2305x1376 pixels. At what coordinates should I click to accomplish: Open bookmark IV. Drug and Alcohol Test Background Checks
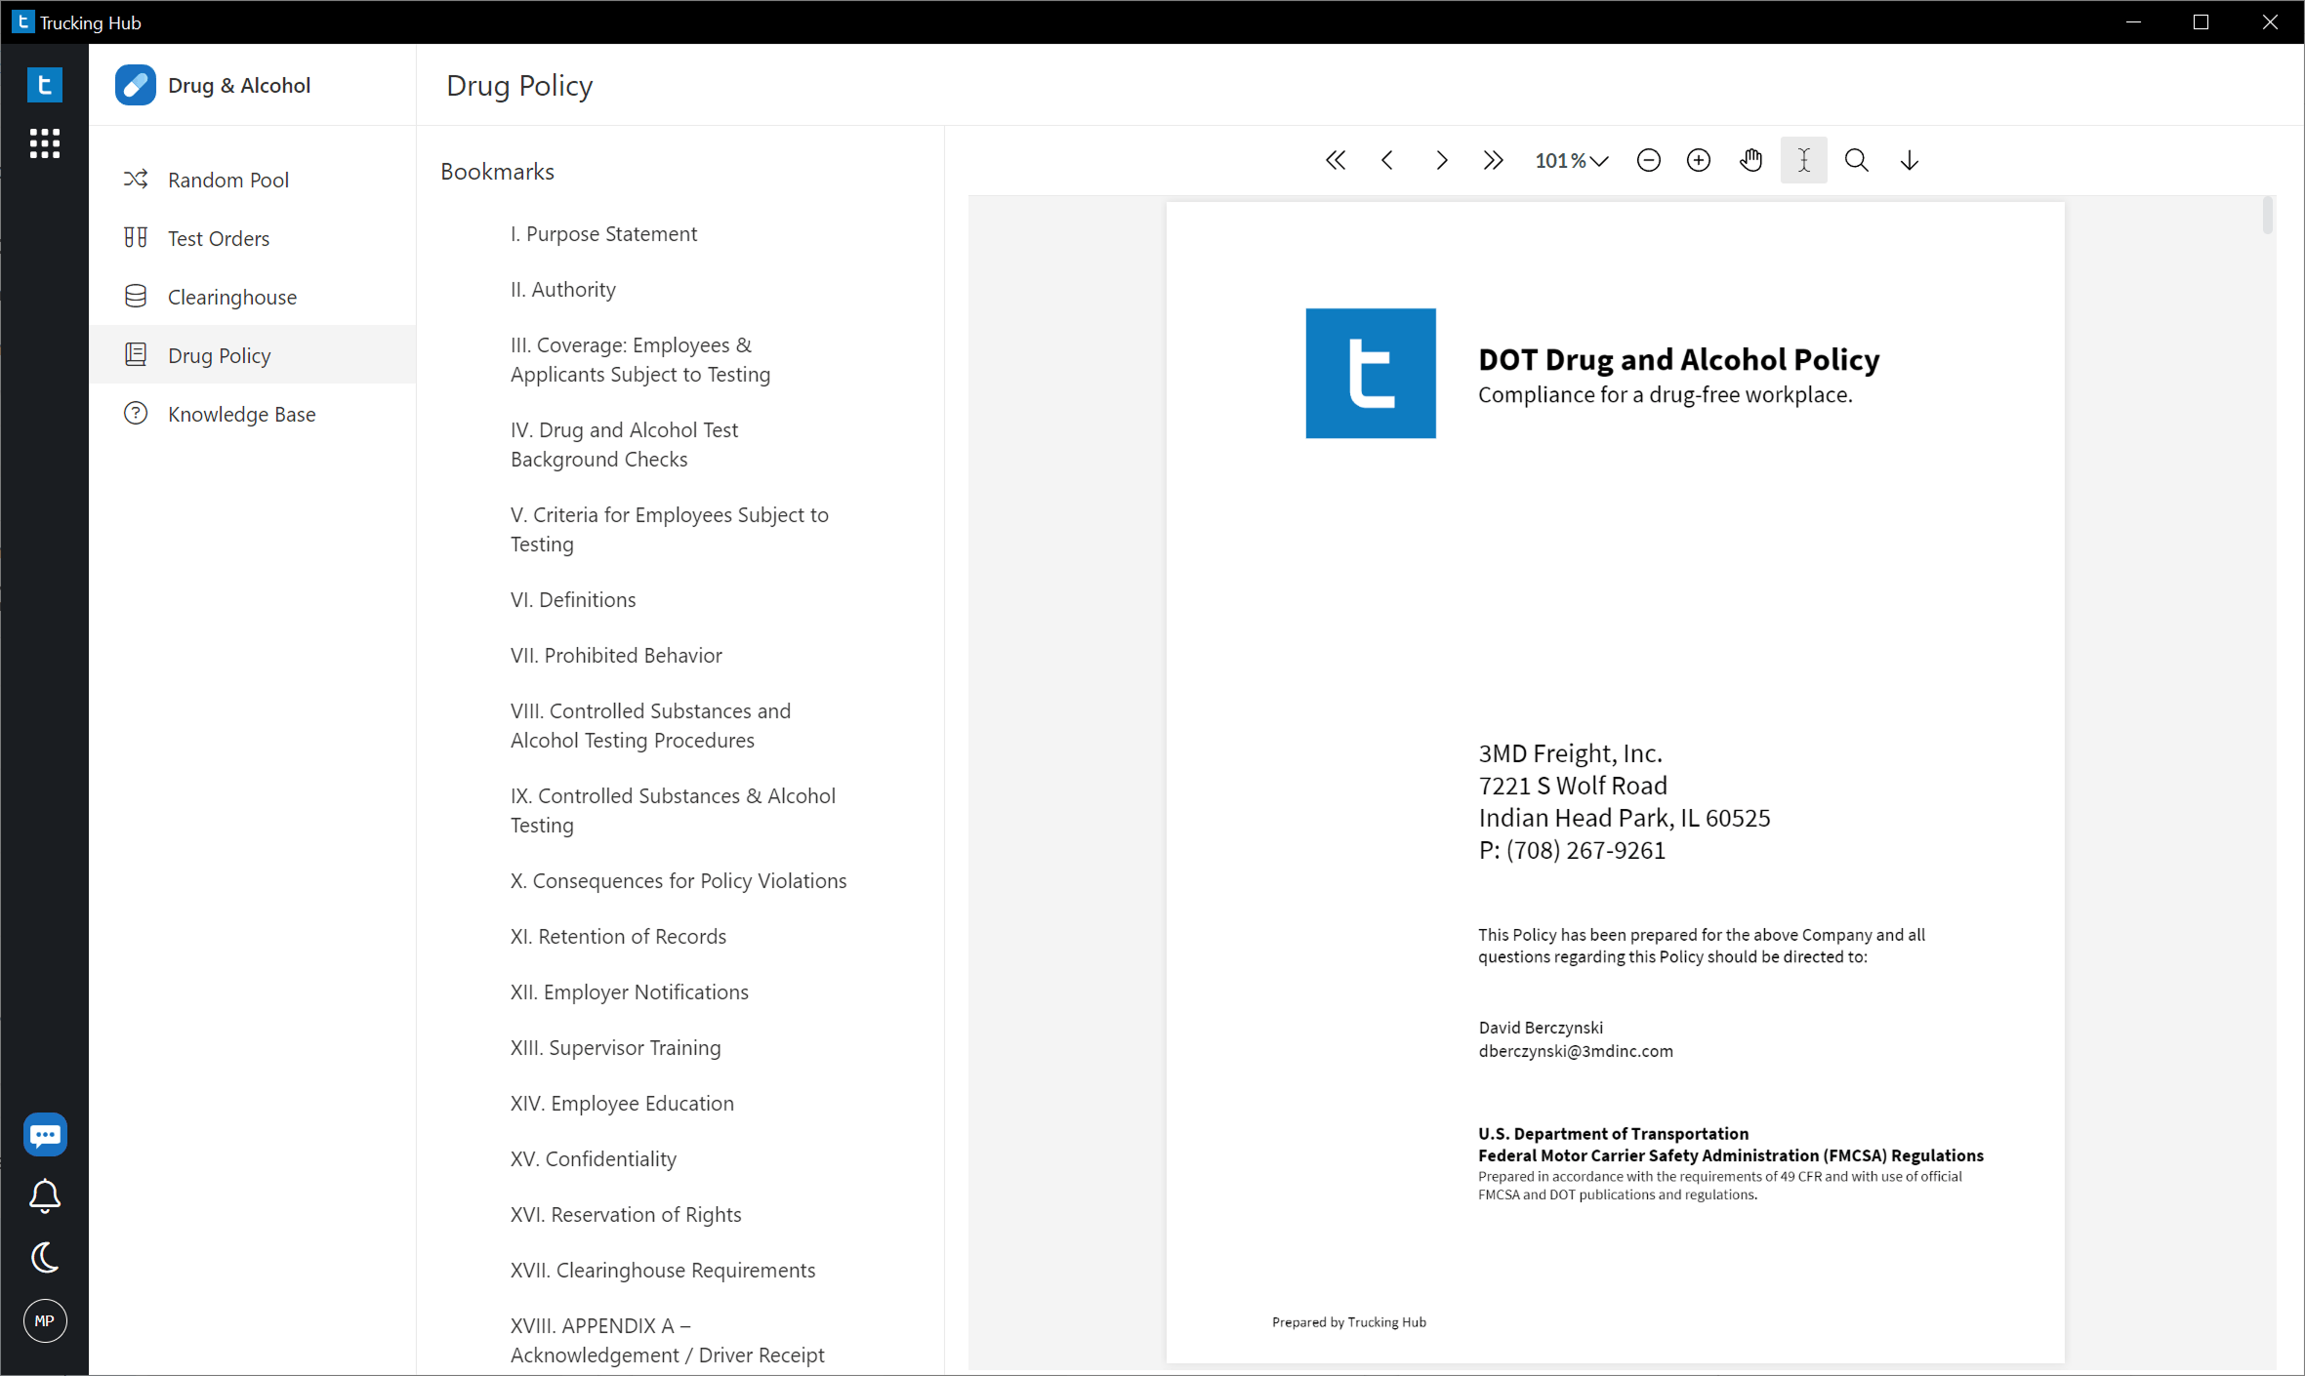(625, 445)
